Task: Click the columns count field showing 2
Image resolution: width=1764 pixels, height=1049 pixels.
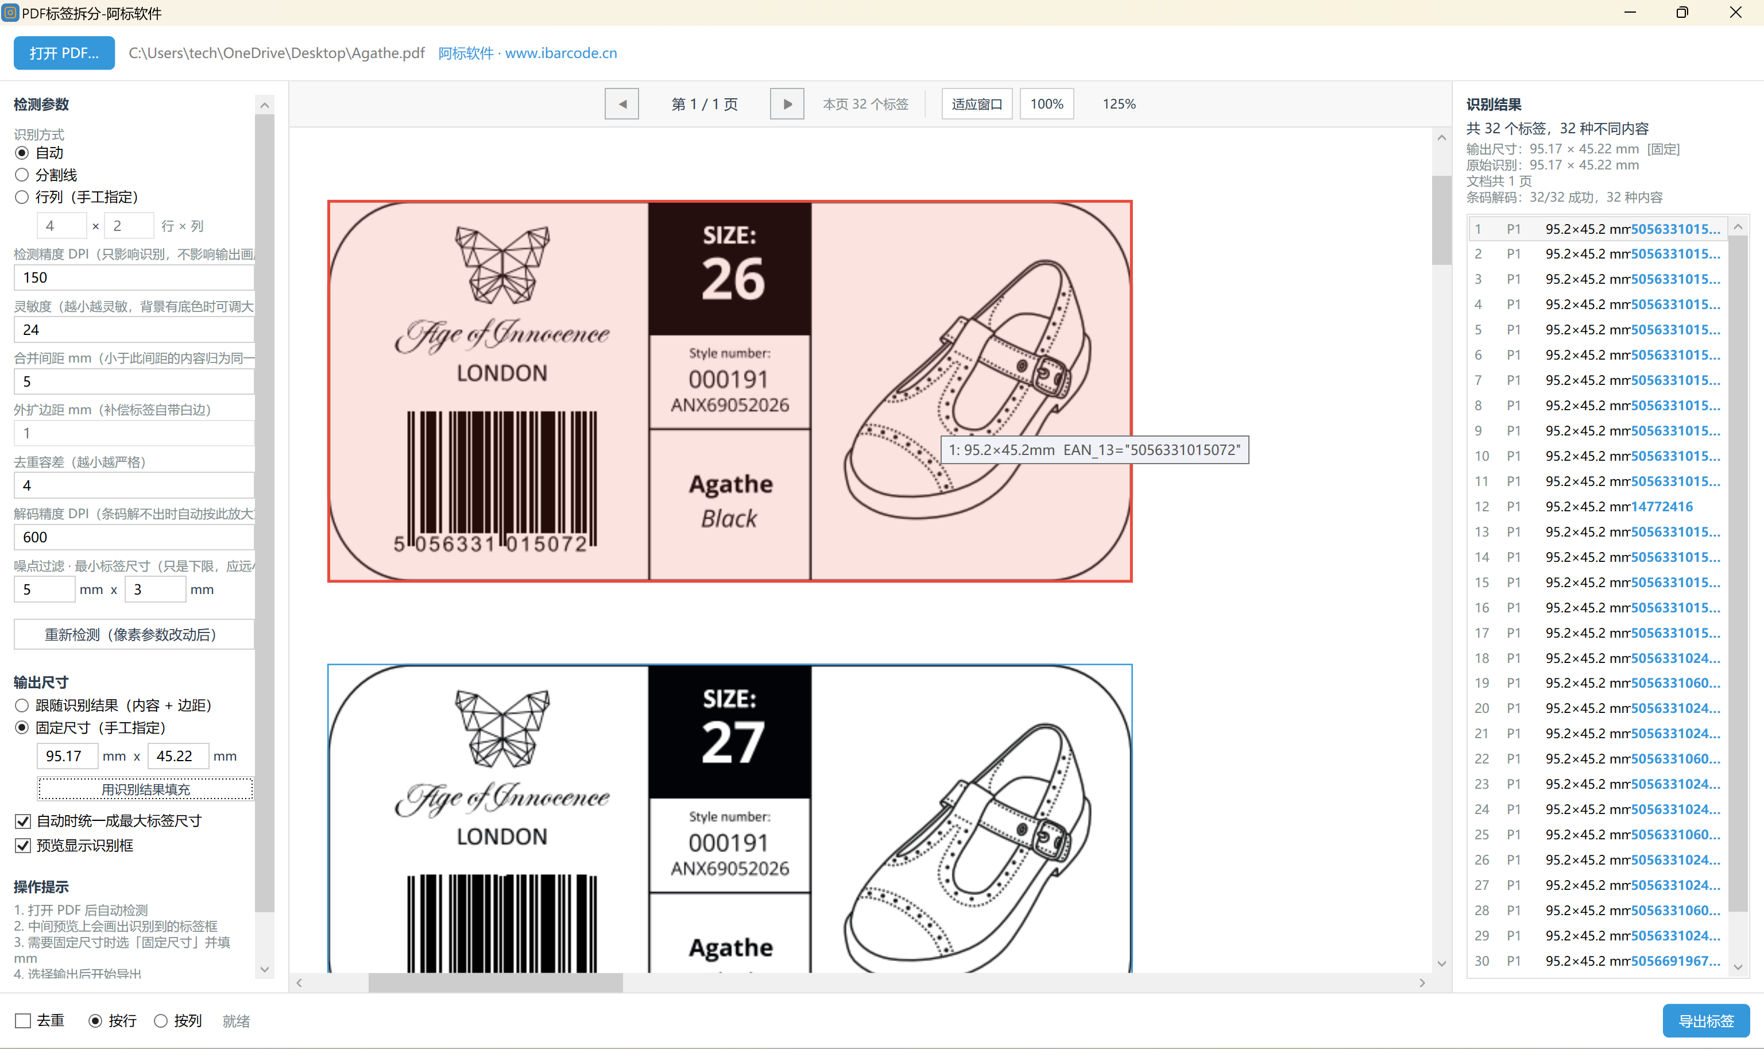Action: [x=129, y=226]
